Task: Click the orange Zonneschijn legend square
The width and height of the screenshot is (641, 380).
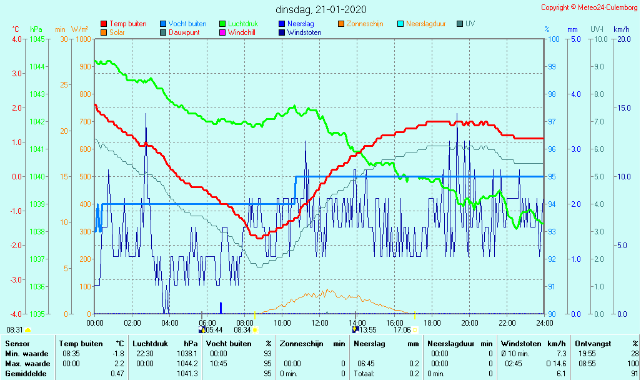Action: tap(341, 24)
